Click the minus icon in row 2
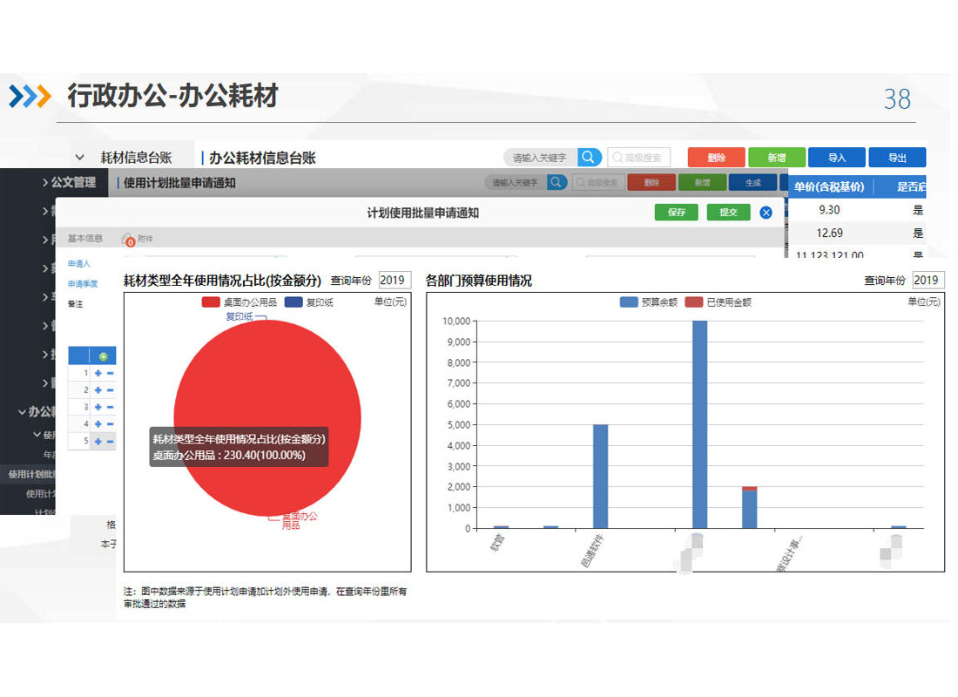Screen dimensions: 958x697 (x=111, y=390)
